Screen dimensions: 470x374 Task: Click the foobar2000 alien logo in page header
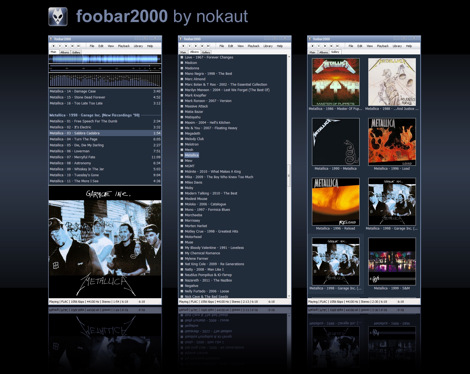click(58, 17)
